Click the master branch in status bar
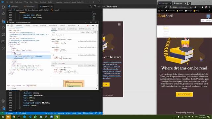212x119 pixels. [9, 113]
